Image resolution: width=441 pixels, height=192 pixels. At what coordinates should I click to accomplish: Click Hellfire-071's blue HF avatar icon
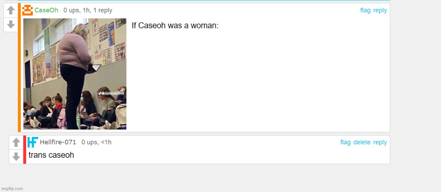[33, 142]
